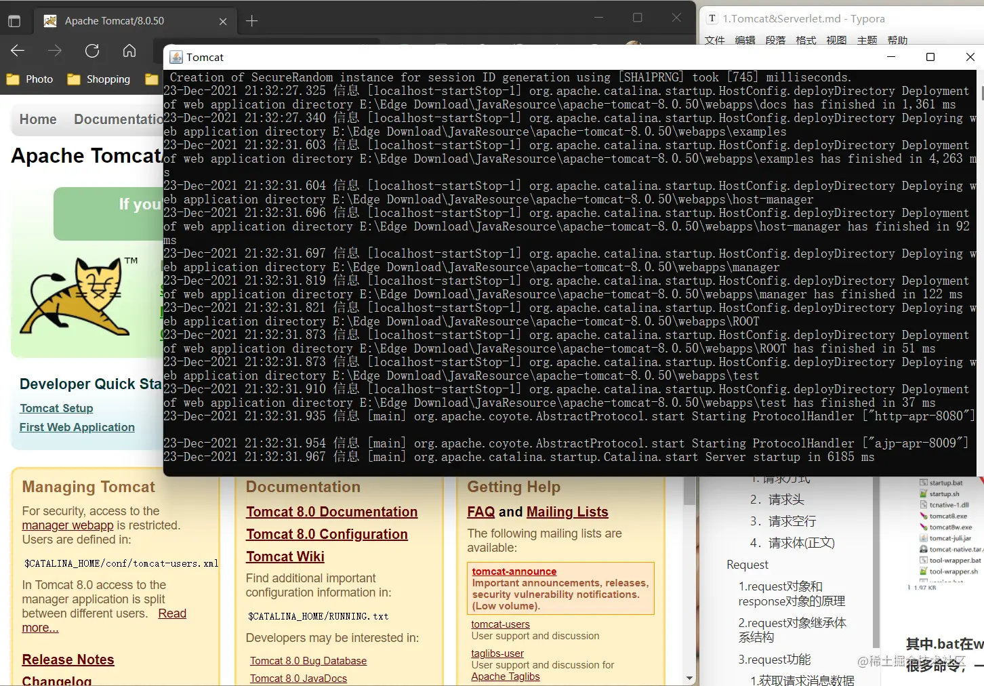Click the Java icon in Tomcat console title
Viewport: 984px width, 686px height.
click(x=176, y=57)
